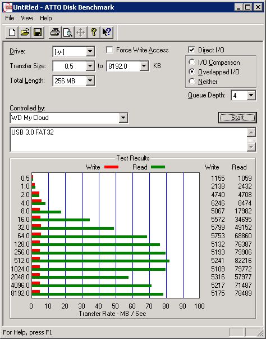Activate the context help arrow icon
The width and height of the screenshot is (266, 339).
[107, 33]
